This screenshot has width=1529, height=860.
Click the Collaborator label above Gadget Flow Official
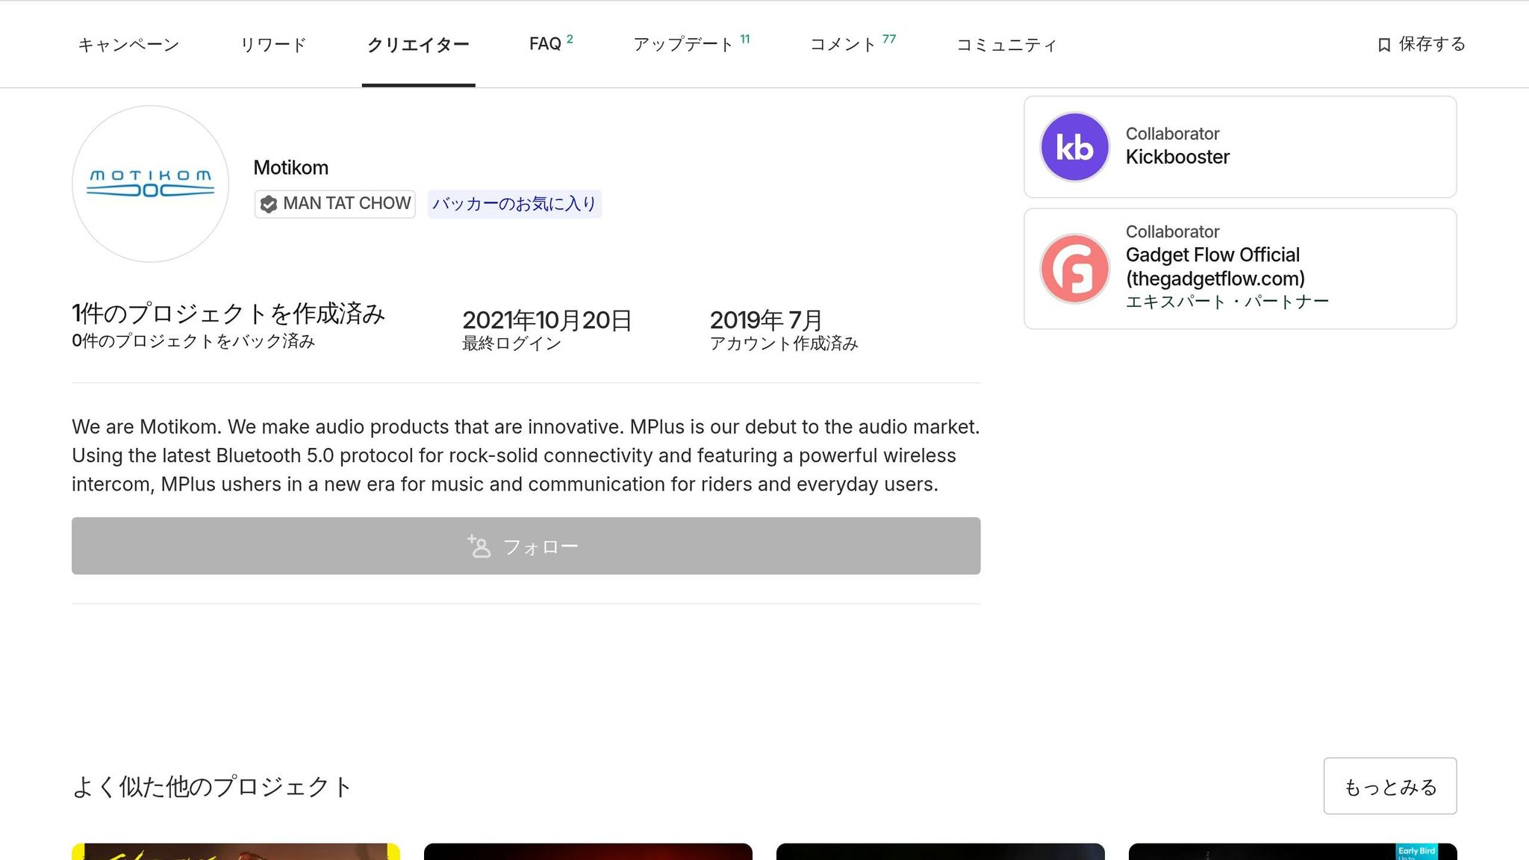1172,231
